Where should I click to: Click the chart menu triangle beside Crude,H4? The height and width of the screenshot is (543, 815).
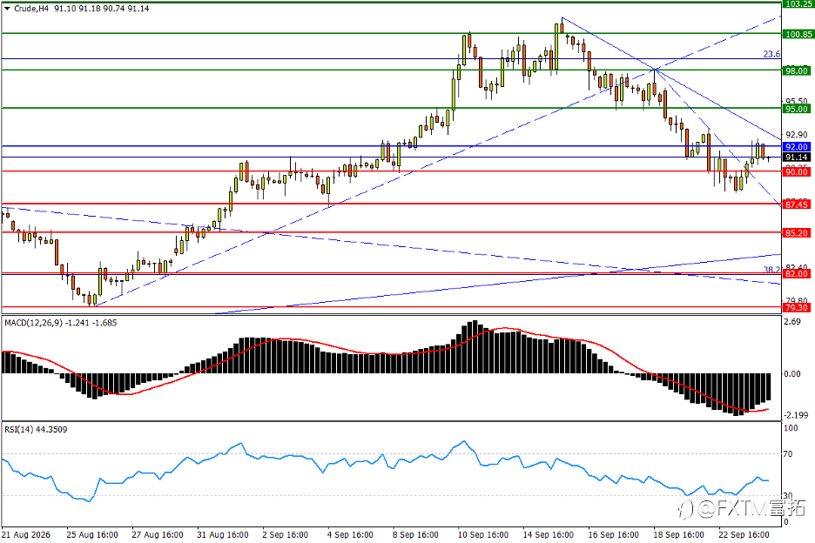click(7, 9)
